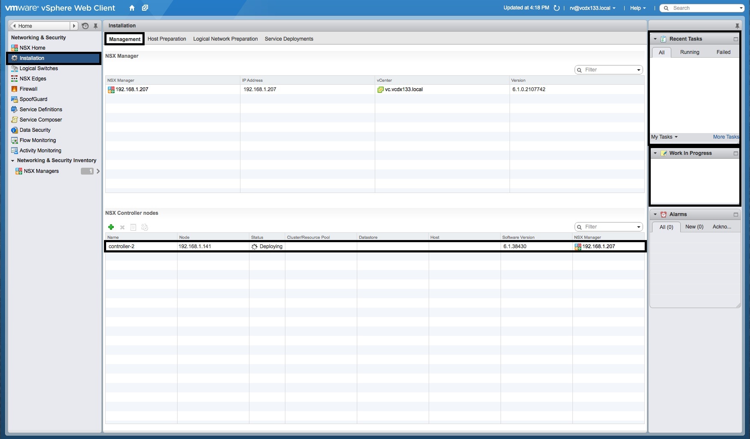Show only Running tasks in Recent Tasks
Screen dimensions: 750x439
tap(690, 52)
